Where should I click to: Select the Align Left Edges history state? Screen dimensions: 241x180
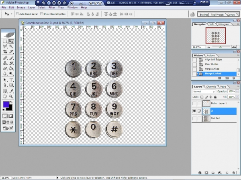tap(213, 60)
